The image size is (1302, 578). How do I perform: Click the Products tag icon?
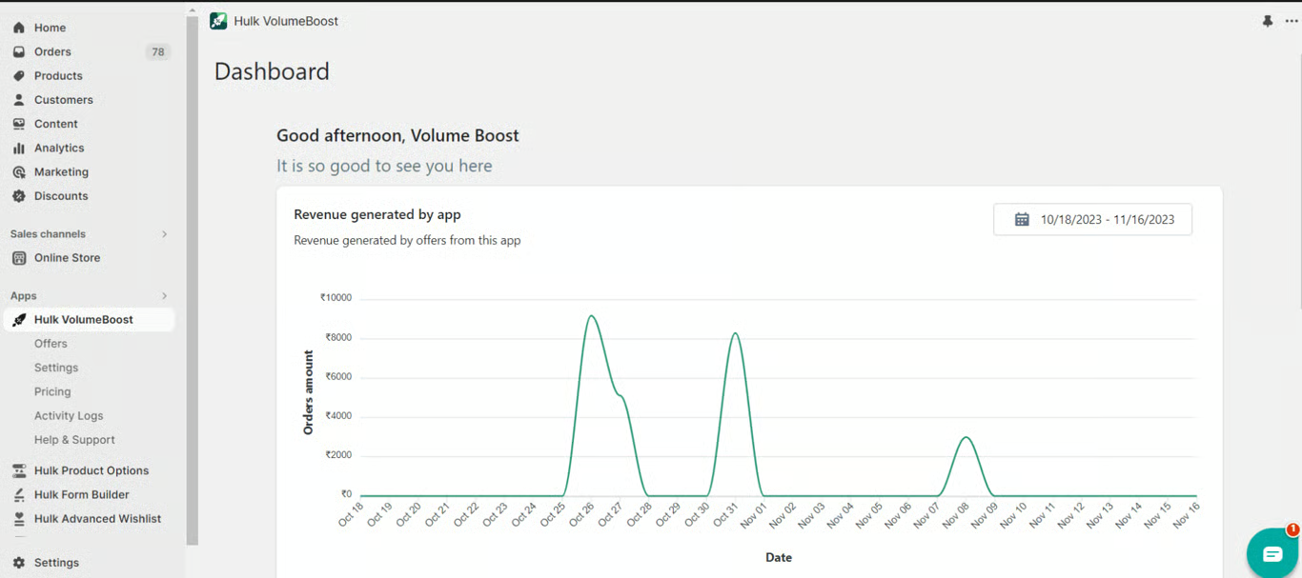point(19,75)
